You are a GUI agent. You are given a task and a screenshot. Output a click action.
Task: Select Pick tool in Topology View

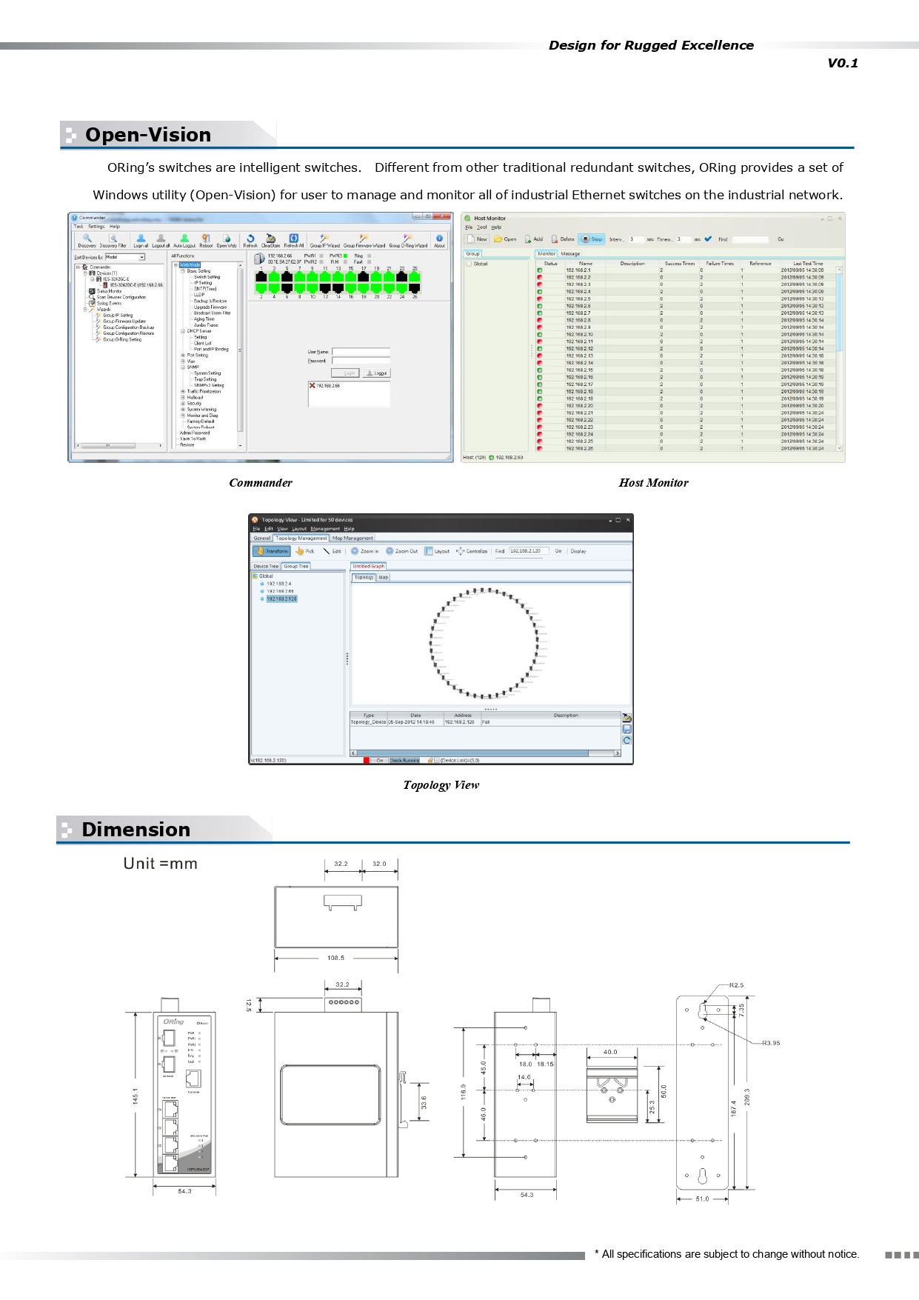point(305,551)
